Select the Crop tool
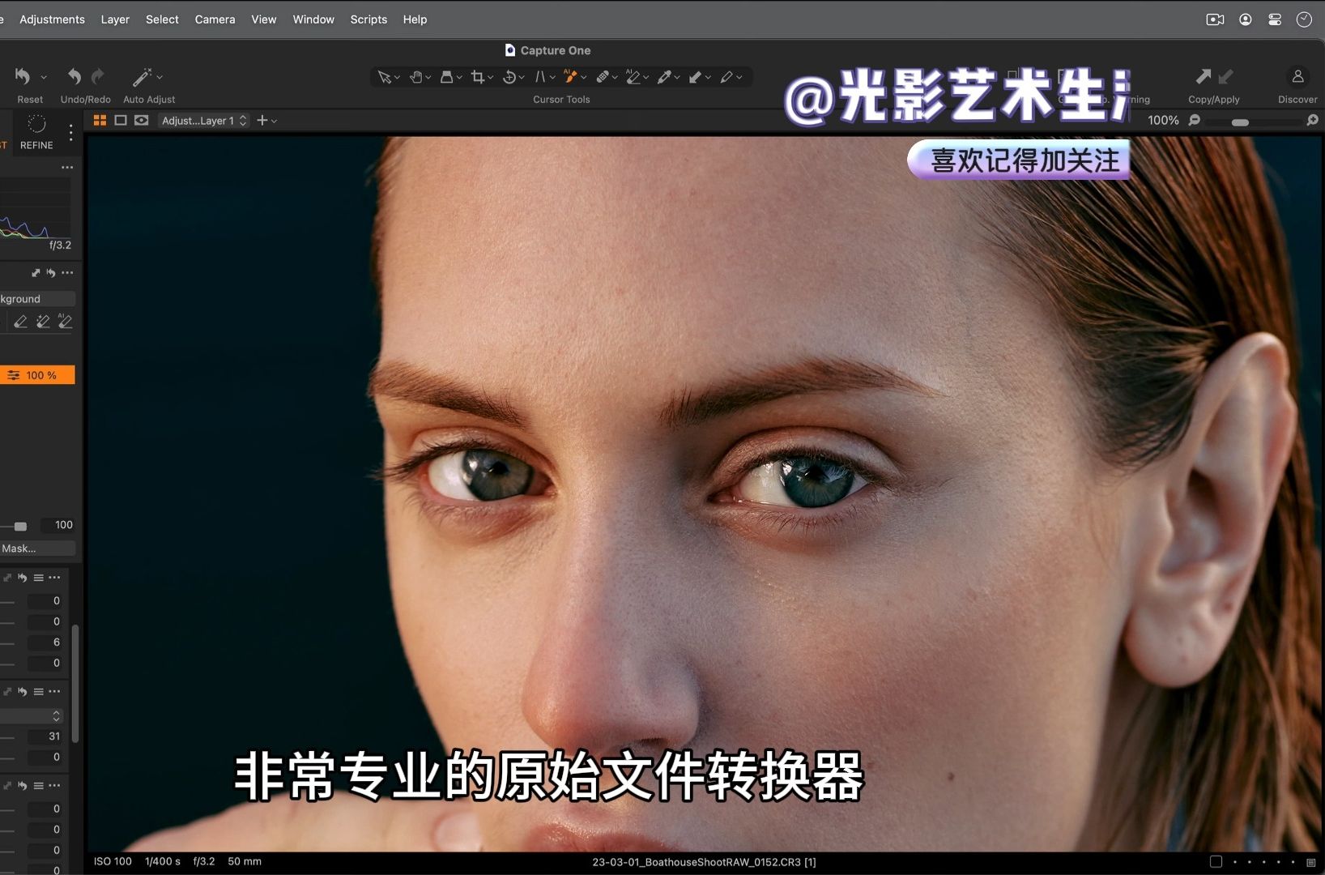 click(478, 77)
